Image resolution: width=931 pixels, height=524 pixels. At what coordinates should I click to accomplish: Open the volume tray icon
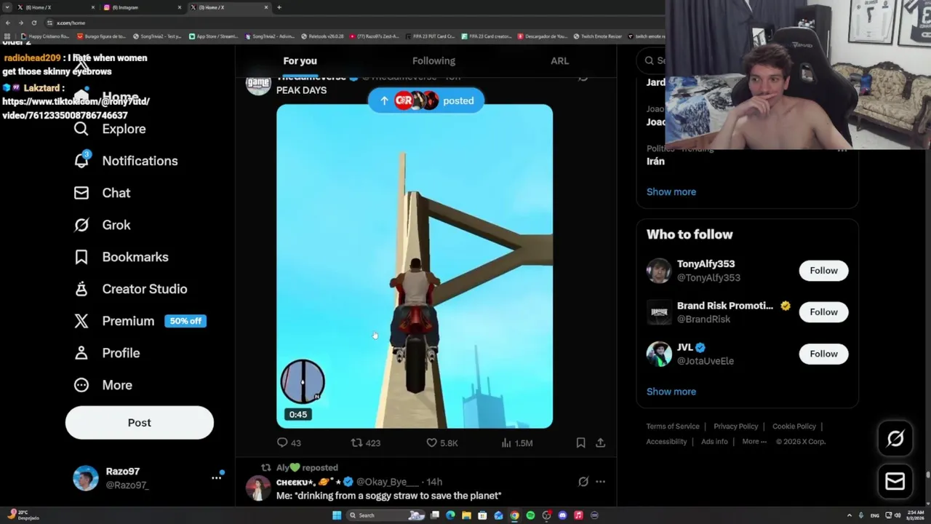pos(898,515)
